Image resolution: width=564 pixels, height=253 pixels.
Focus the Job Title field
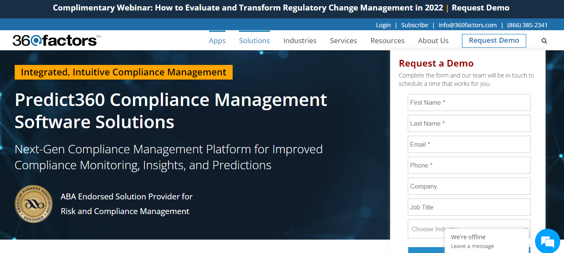(x=469, y=207)
